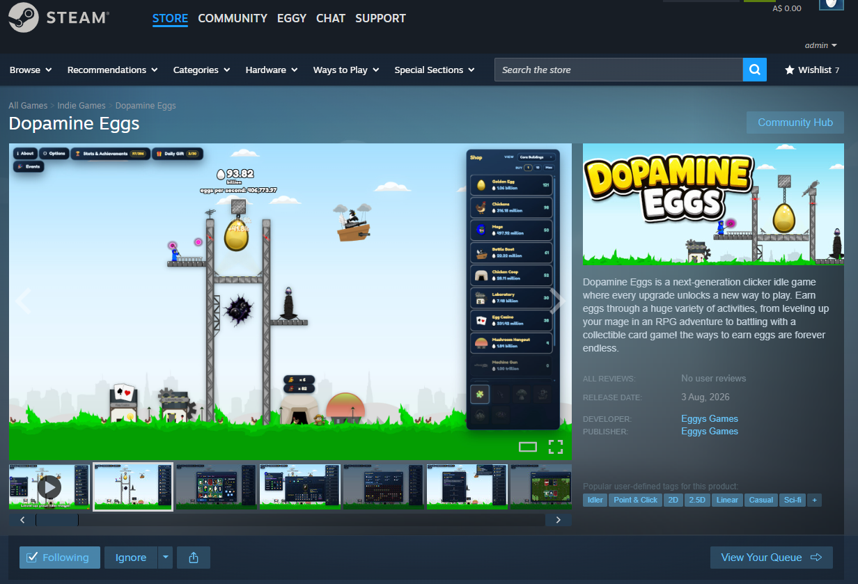Click the Ignore button
Screen dimensions: 858x584
click(131, 558)
